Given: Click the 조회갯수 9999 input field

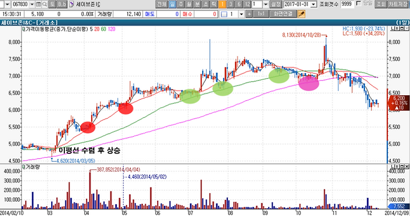Looking at the screenshot, I should coord(348,4).
